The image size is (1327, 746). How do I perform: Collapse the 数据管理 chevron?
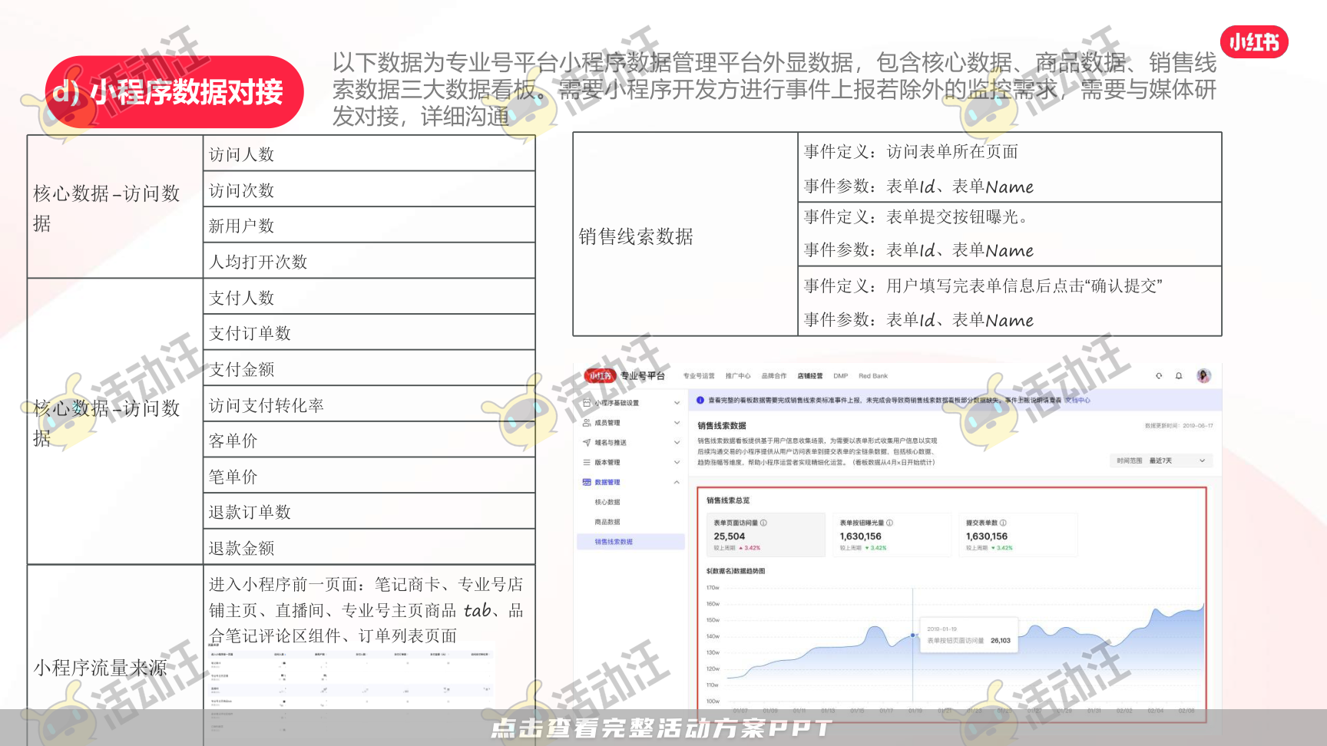677,483
